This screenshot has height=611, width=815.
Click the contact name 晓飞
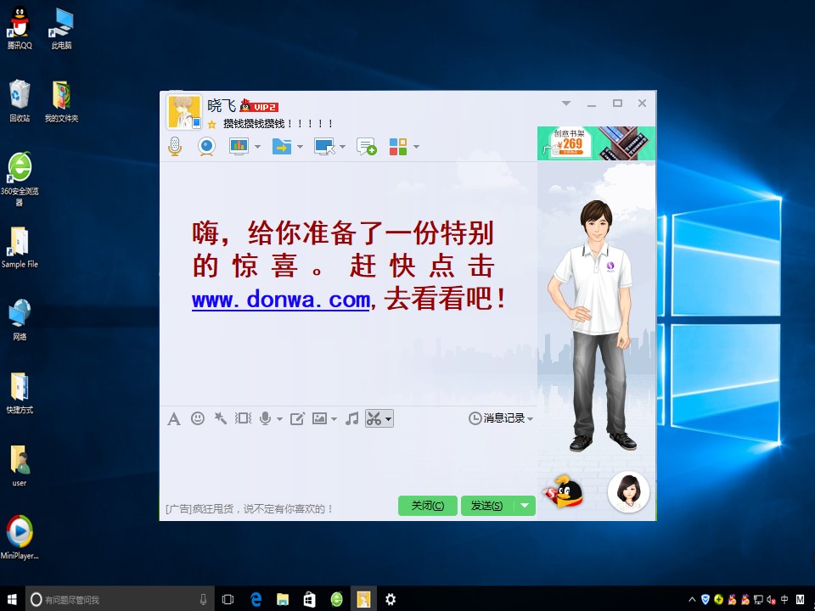(x=222, y=105)
